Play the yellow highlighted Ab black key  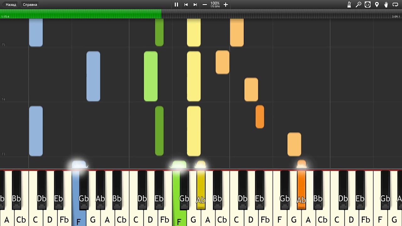coord(201,190)
